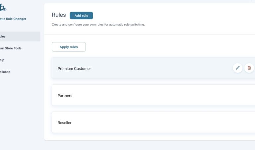Select the Premium Customer rule row
The width and height of the screenshot is (255, 150).
pos(153,68)
